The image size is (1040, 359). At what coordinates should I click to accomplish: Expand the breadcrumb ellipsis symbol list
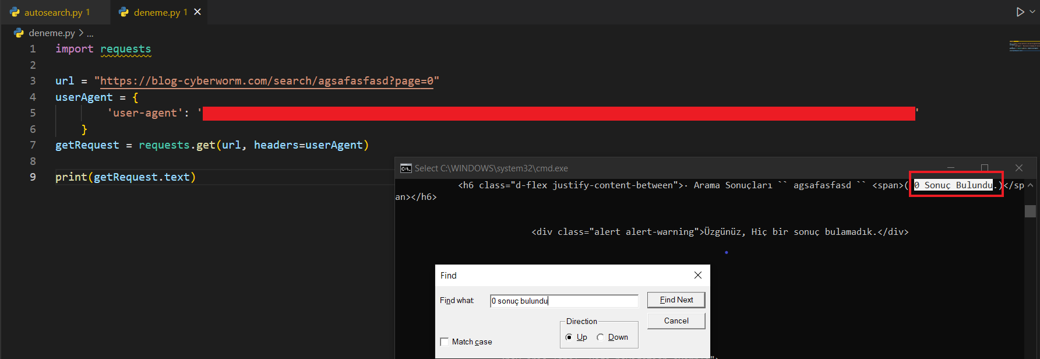(x=90, y=33)
